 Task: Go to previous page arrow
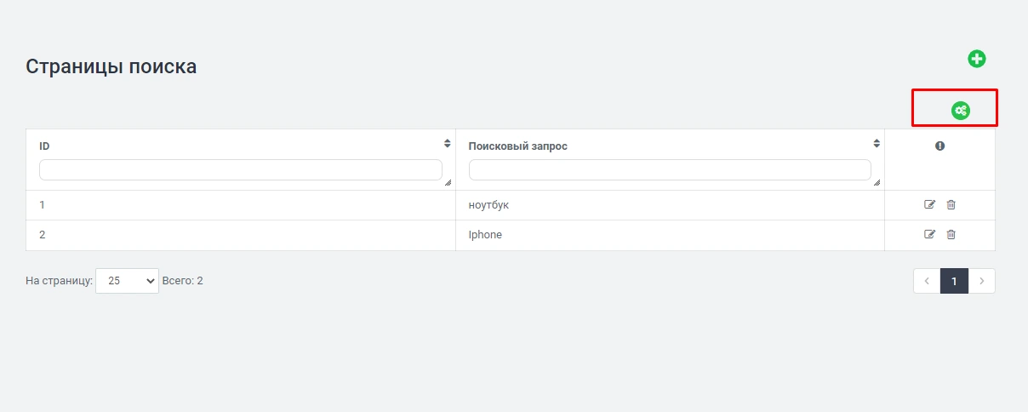(x=927, y=281)
